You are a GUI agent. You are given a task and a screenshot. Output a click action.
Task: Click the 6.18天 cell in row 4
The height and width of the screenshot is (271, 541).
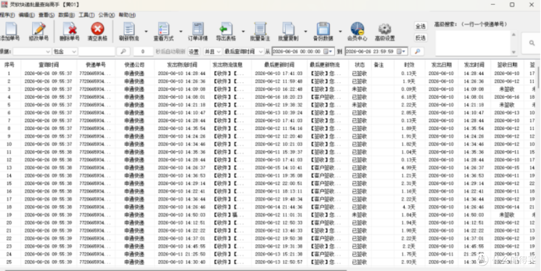tap(409, 97)
